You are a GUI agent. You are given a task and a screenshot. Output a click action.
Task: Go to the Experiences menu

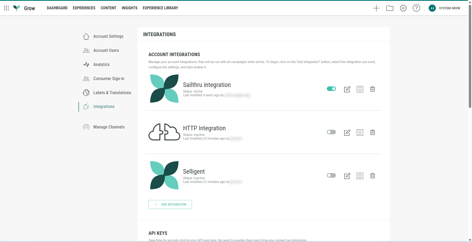(84, 8)
